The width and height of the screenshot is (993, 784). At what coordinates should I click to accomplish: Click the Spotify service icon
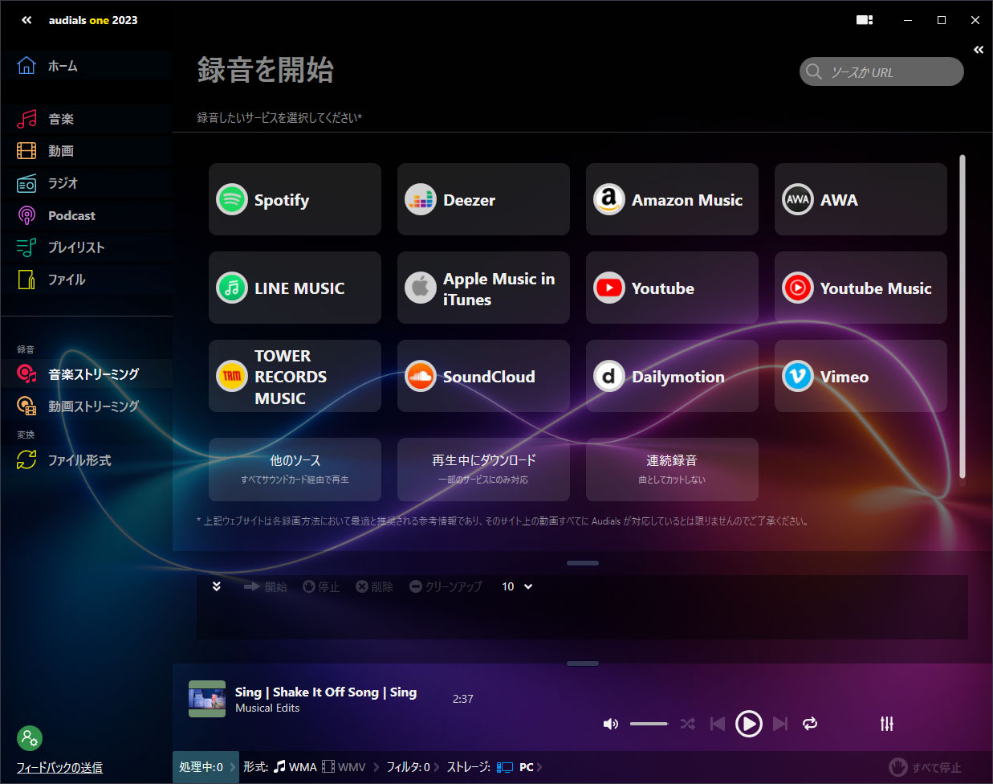(232, 200)
